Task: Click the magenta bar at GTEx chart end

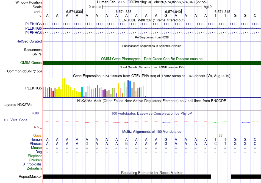Action: point(146,97)
